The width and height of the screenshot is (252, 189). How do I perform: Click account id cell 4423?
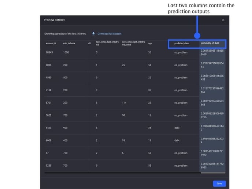[x=48, y=128]
